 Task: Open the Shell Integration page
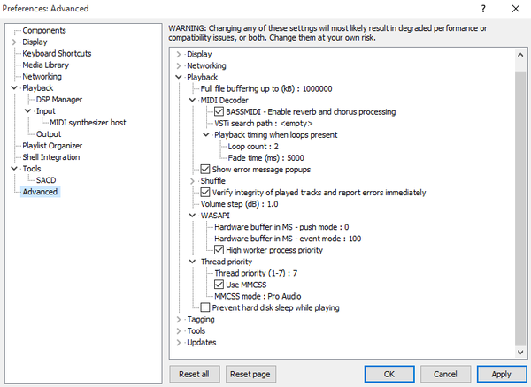pos(51,156)
